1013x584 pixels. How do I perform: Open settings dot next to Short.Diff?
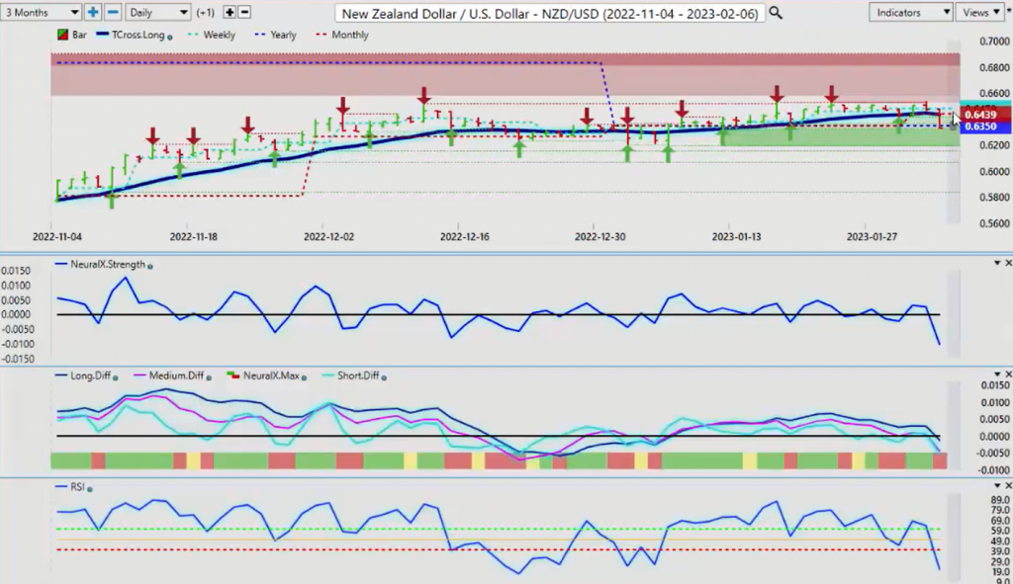point(384,377)
